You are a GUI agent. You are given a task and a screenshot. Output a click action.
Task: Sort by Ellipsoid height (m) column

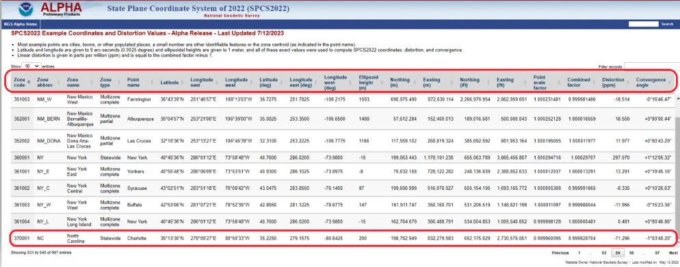click(x=371, y=82)
